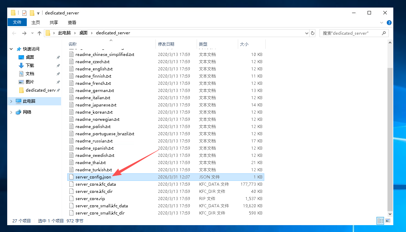Select the server_core.rip file
Viewport: 406px width, 232px height.
point(90,199)
